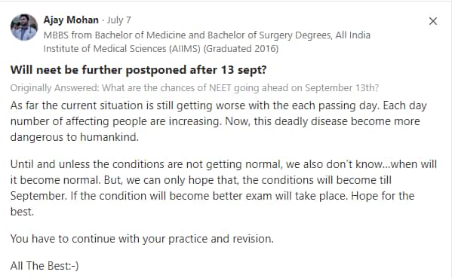
Task: Open the Ajay Mohan author name link
Action: [71, 20]
